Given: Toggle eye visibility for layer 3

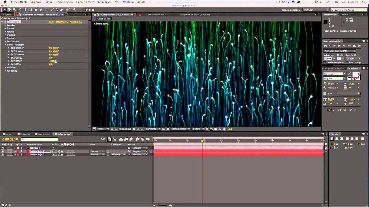Looking at the screenshot, I should pos(3,154).
